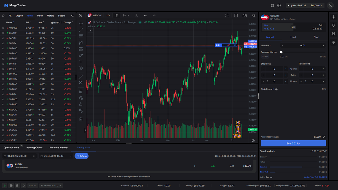Open application settings gear in header
This screenshot has width=338, height=190.
pyautogui.click(x=279, y=6)
